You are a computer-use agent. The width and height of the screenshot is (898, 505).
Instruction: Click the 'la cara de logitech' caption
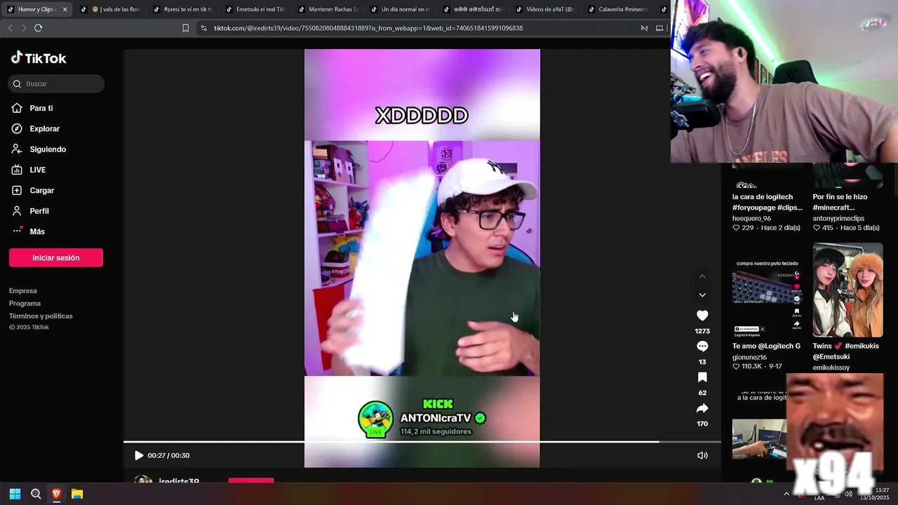768,202
